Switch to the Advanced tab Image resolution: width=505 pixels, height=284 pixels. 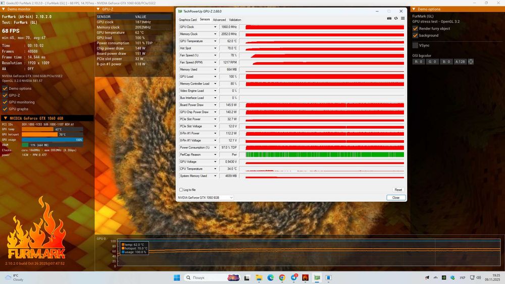pyautogui.click(x=219, y=20)
